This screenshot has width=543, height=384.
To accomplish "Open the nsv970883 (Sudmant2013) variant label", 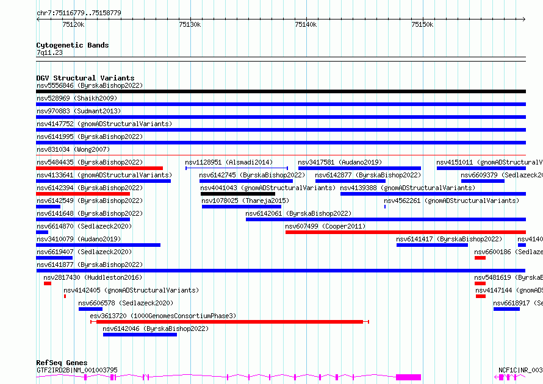I will [79, 111].
